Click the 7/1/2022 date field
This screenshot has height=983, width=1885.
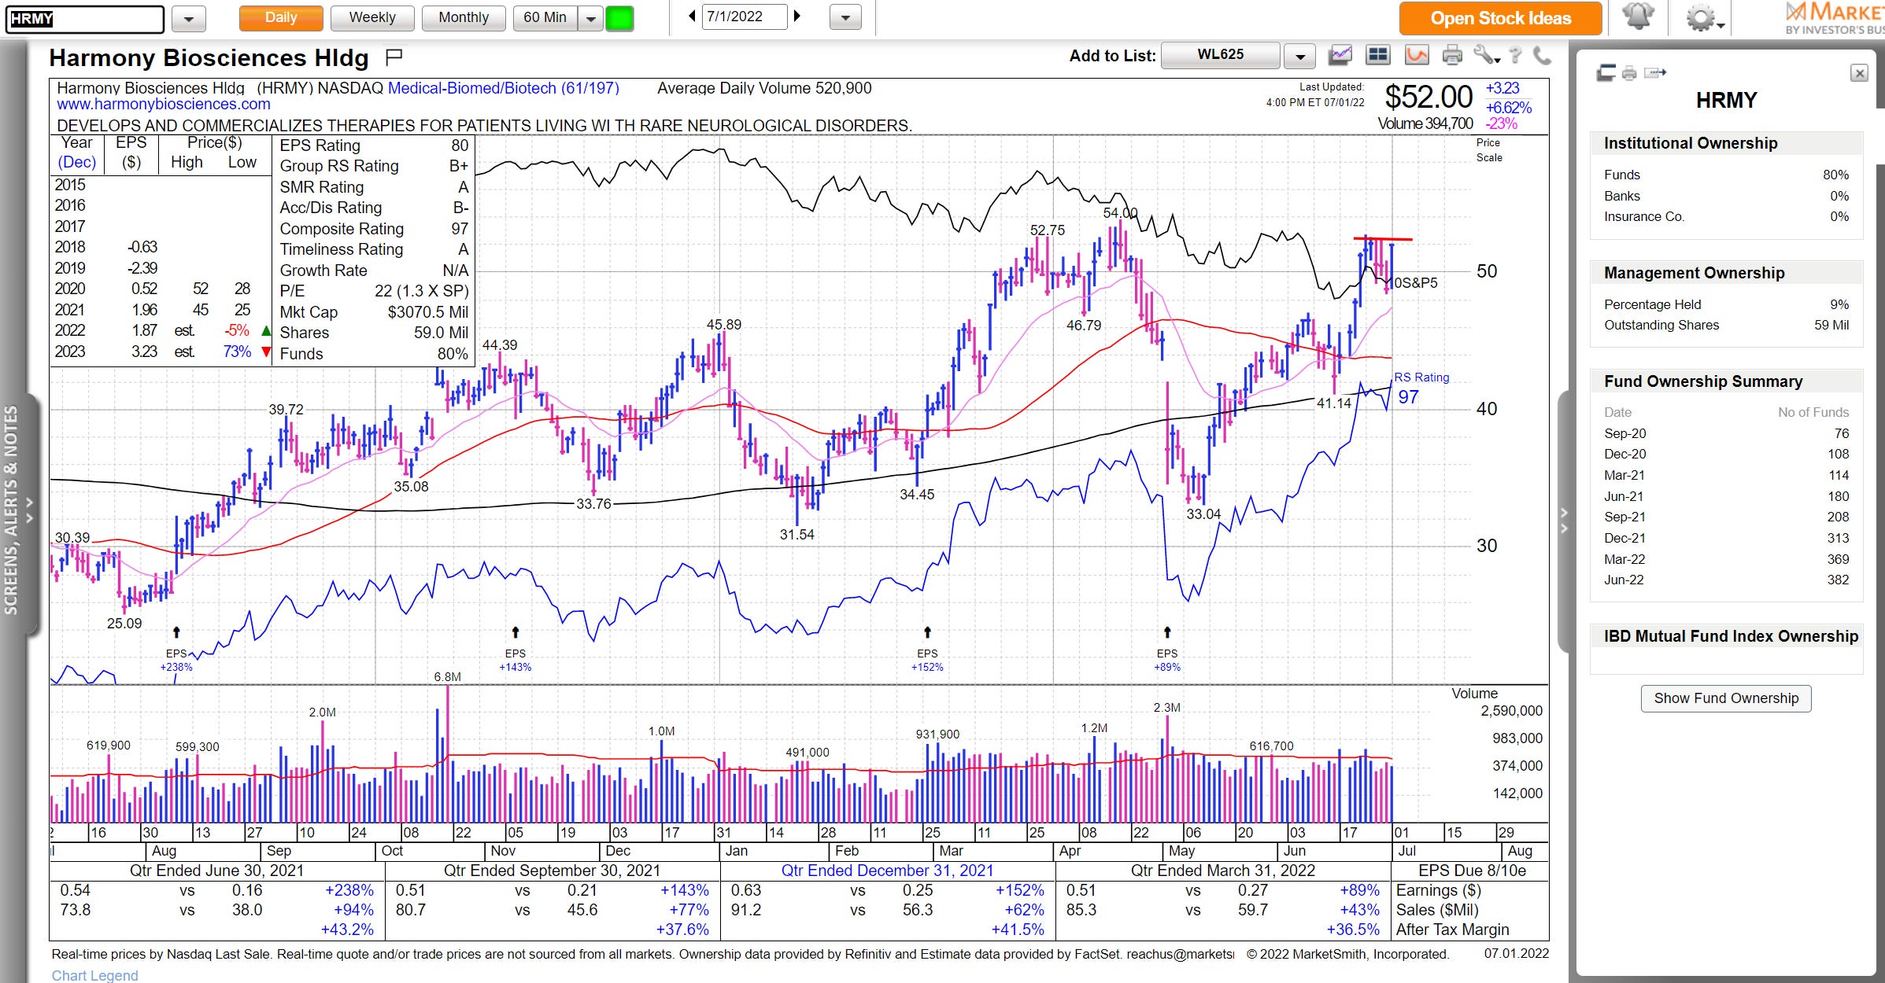(744, 17)
